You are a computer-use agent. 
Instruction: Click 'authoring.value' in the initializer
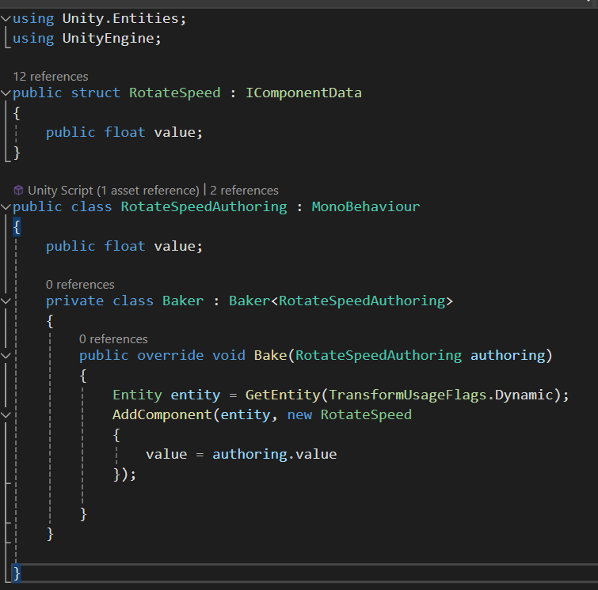click(275, 455)
